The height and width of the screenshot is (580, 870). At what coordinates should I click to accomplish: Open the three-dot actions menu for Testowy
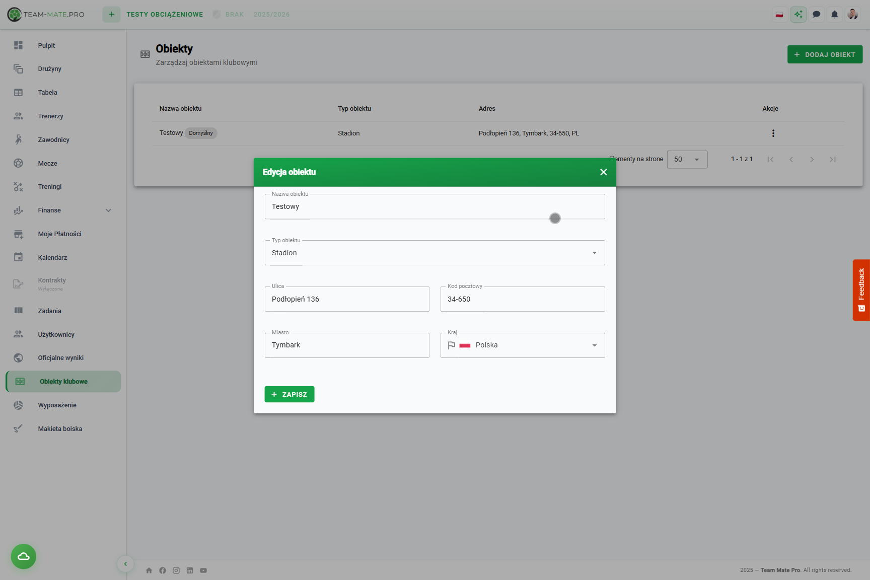pos(773,133)
